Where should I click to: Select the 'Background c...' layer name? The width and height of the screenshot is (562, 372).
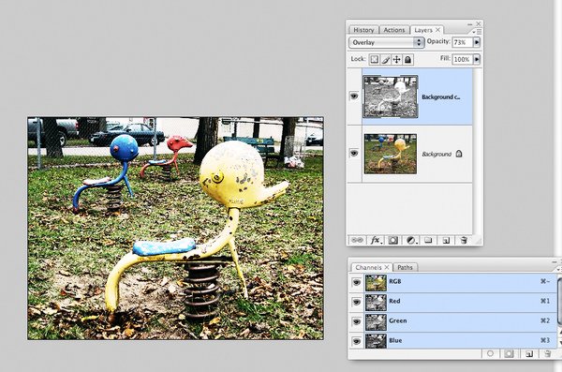point(441,97)
